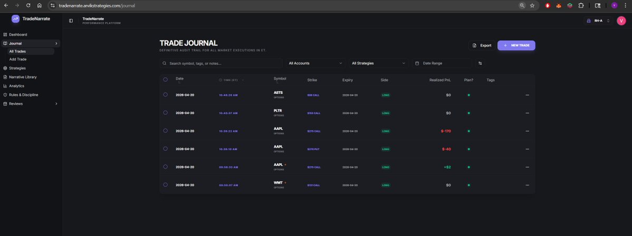Click the WMT symbol cell
Viewport: 632px width, 236px height.
(x=280, y=185)
